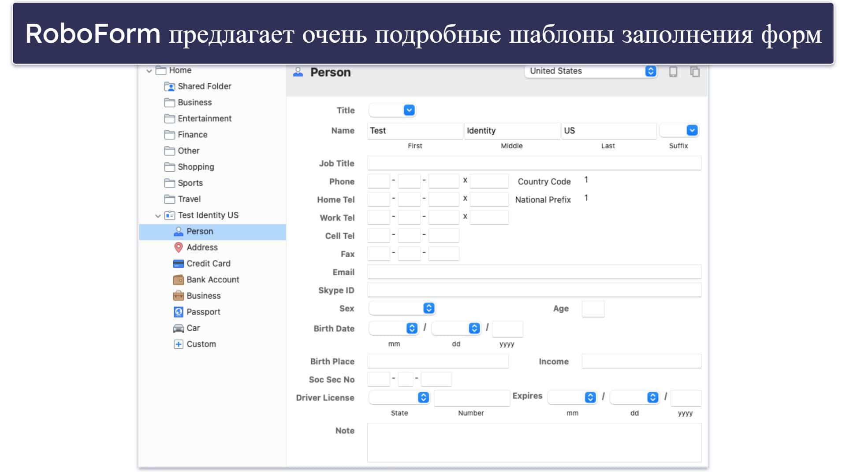Click the Business briefcase icon

pyautogui.click(x=179, y=296)
